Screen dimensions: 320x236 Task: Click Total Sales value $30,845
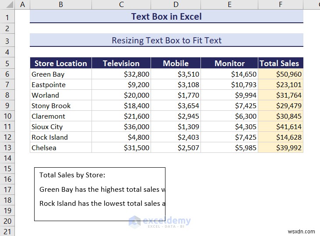(x=281, y=116)
